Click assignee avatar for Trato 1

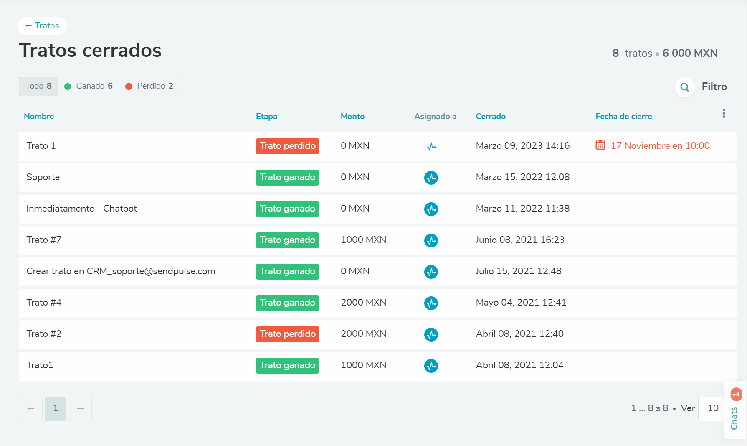coord(431,146)
